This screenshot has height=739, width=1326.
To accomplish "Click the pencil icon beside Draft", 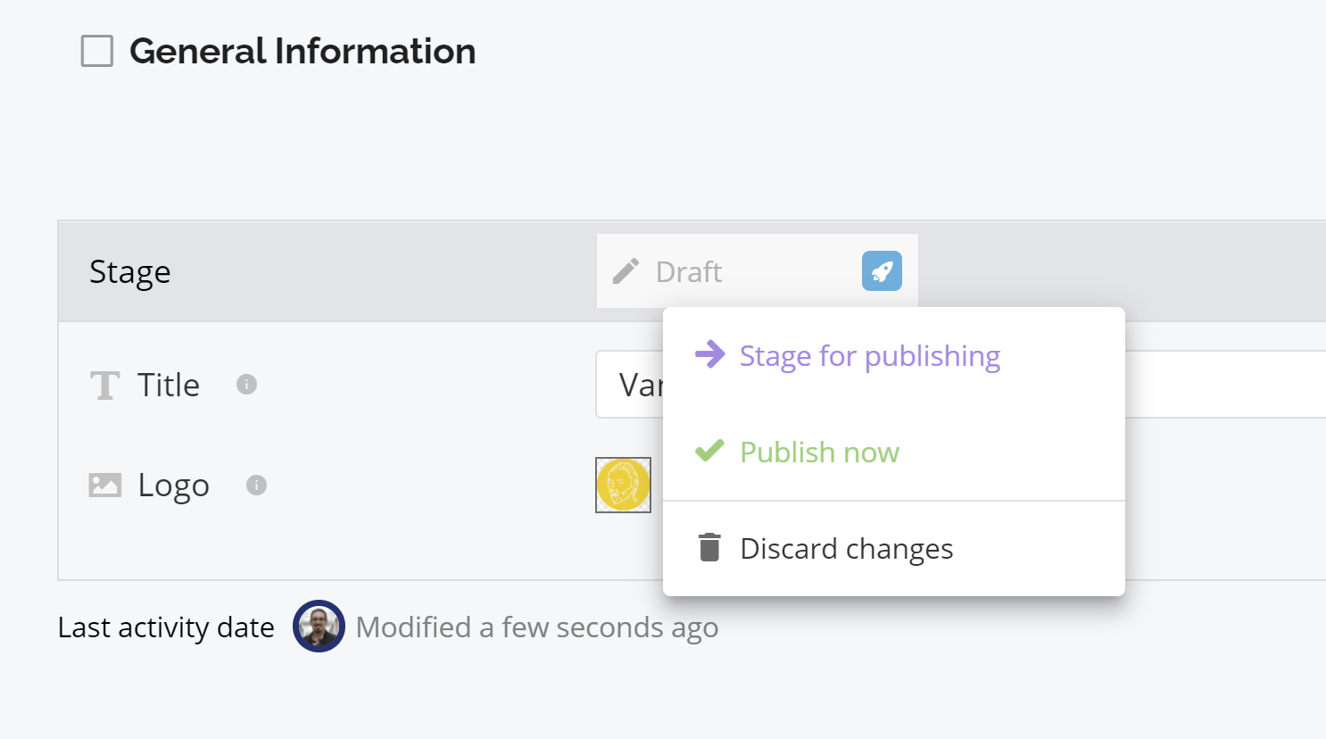I will point(626,271).
